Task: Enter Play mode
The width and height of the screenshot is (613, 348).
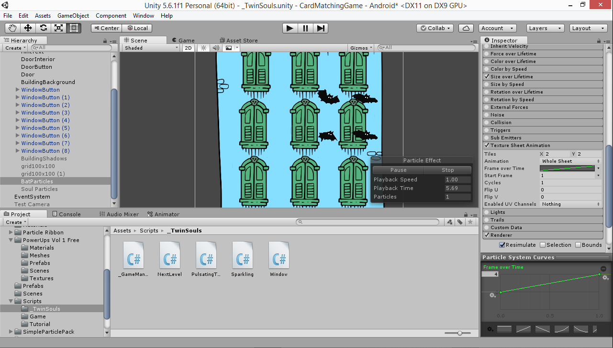Action: (290, 28)
